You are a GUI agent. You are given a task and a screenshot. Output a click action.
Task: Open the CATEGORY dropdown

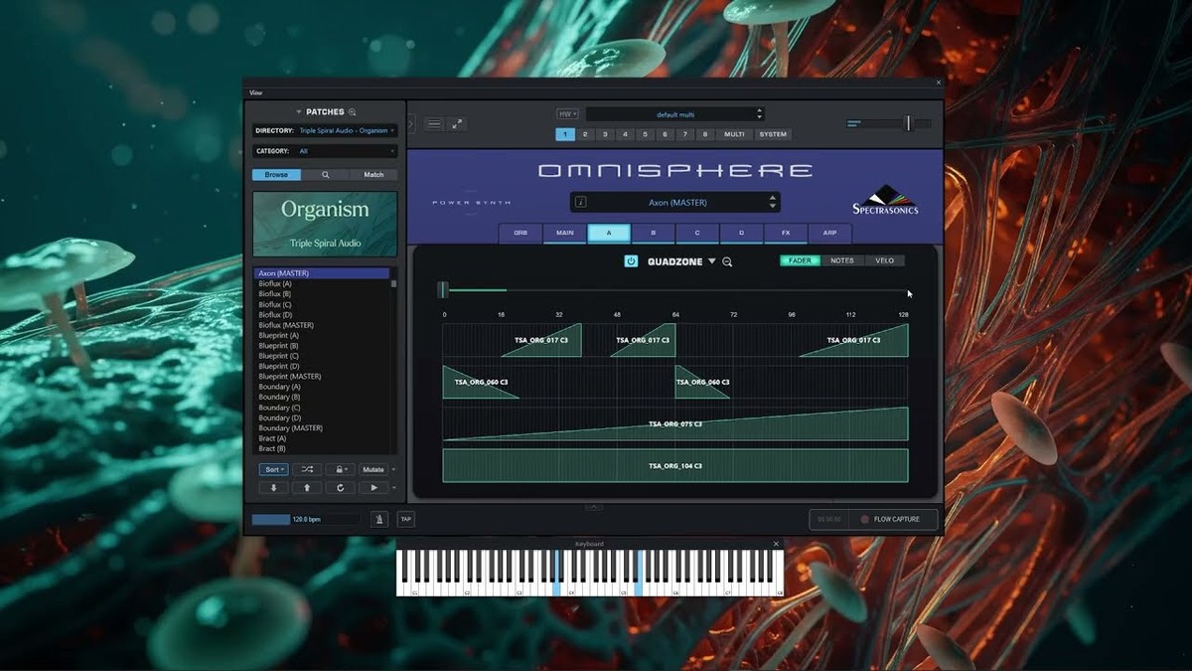click(343, 151)
